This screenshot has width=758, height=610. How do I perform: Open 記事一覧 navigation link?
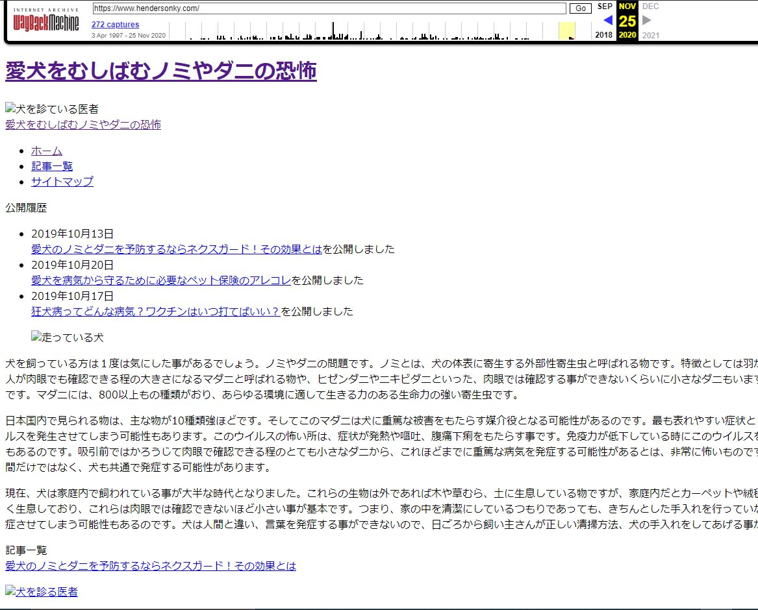[52, 166]
